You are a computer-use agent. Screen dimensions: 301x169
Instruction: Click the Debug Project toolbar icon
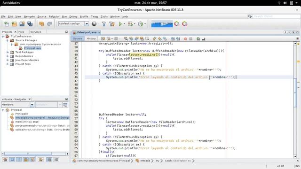pyautogui.click(x=130, y=24)
